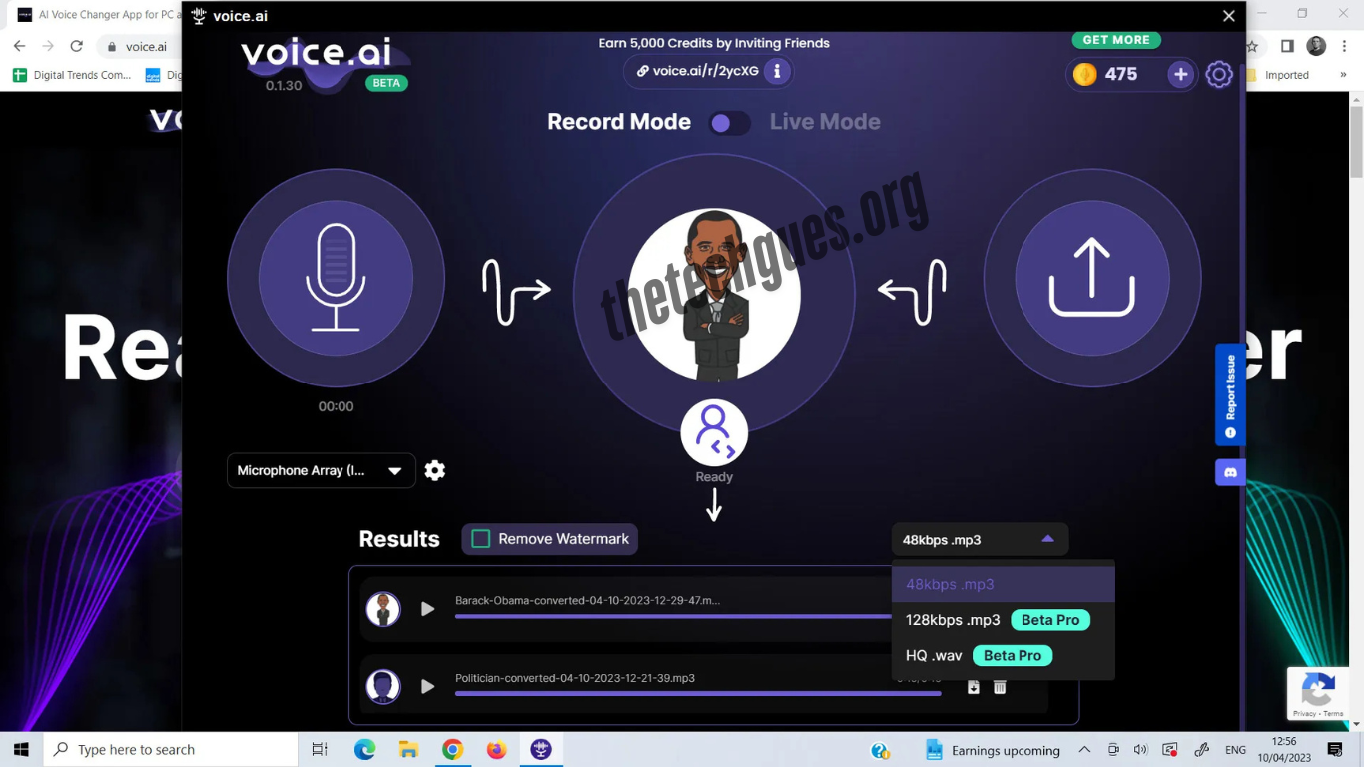Screen dimensions: 1364x767
Task: Click the voice.ai taskbar app icon
Action: (541, 750)
